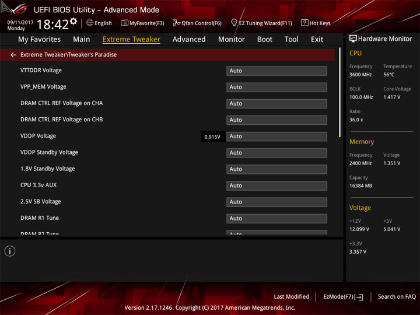Viewport: 420px width, 315px height.
Task: Select the Extreme Tweaker tab
Action: (131, 40)
